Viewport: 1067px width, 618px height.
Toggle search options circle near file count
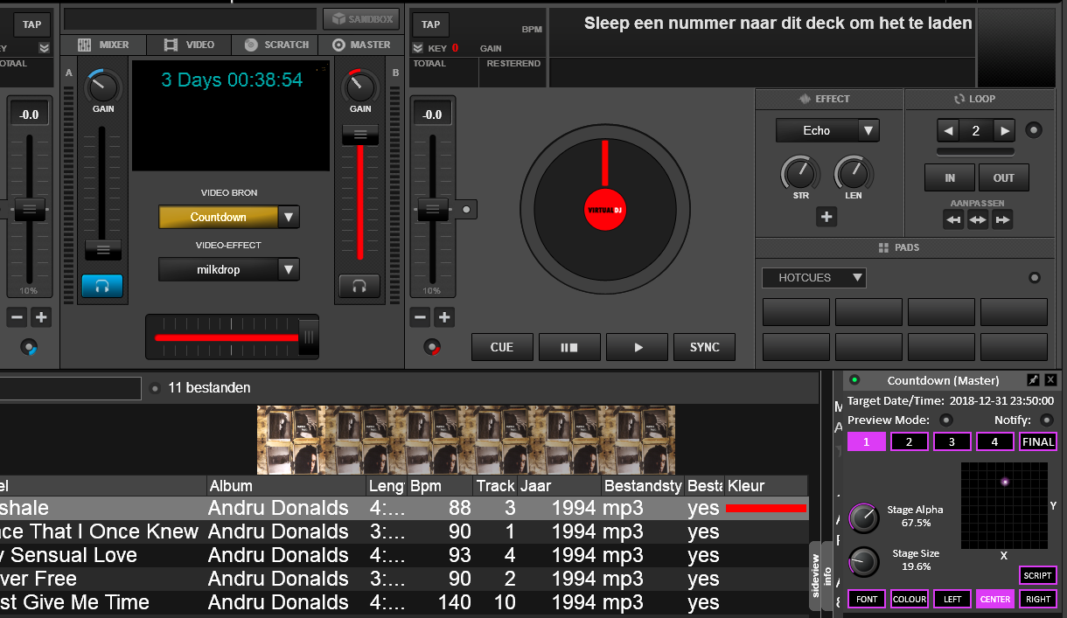155,388
